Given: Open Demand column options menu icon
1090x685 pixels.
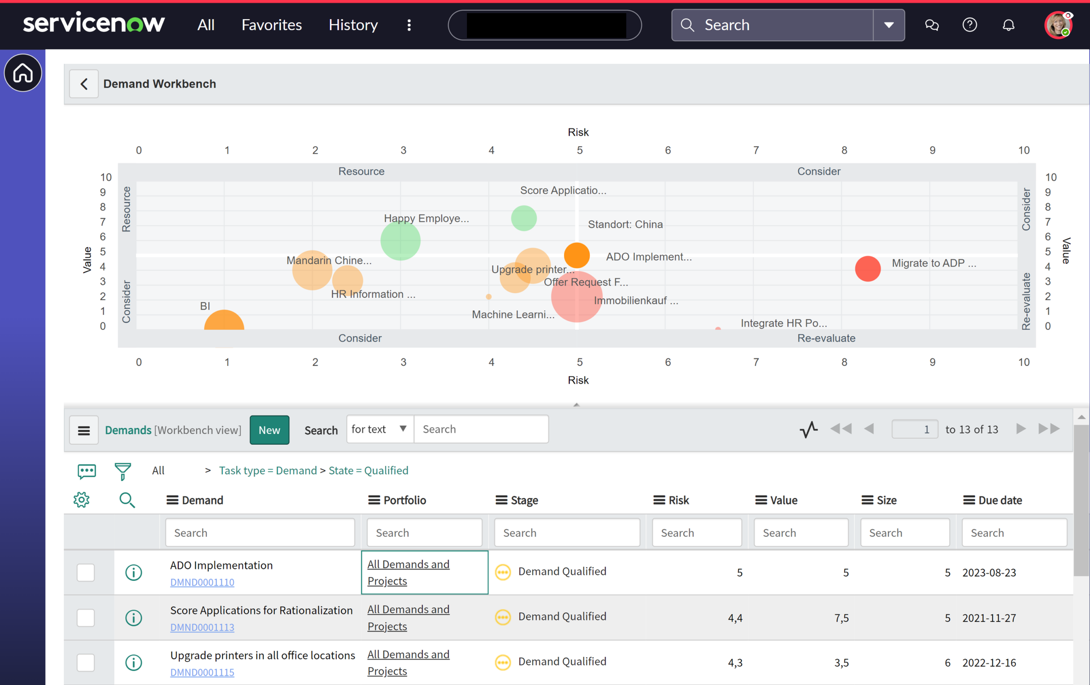Looking at the screenshot, I should (172, 500).
